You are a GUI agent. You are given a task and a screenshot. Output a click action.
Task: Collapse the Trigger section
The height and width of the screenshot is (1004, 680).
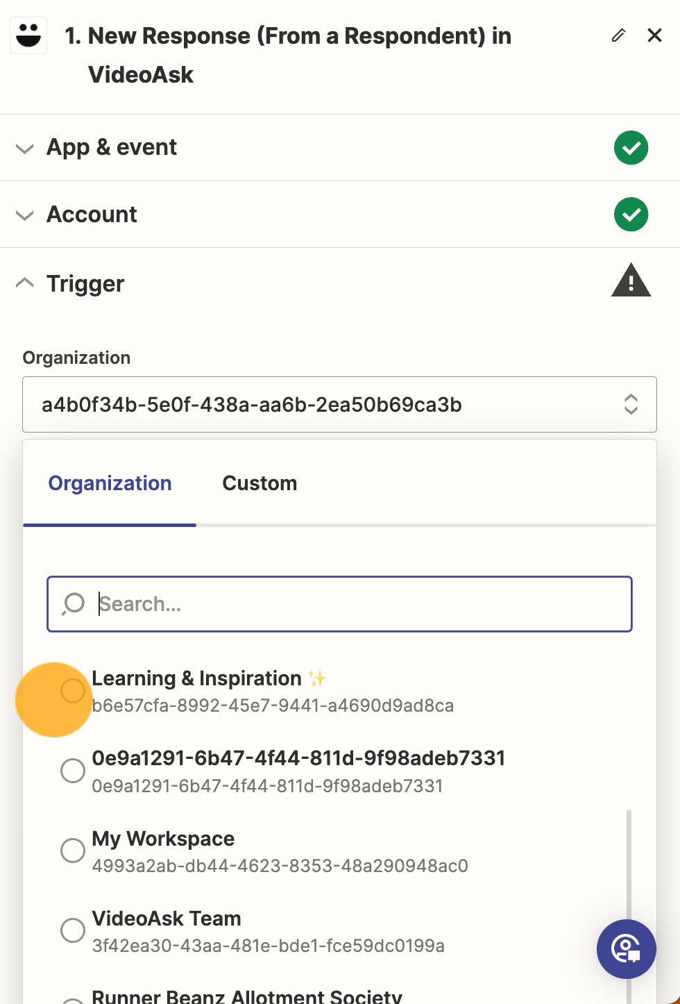25,282
